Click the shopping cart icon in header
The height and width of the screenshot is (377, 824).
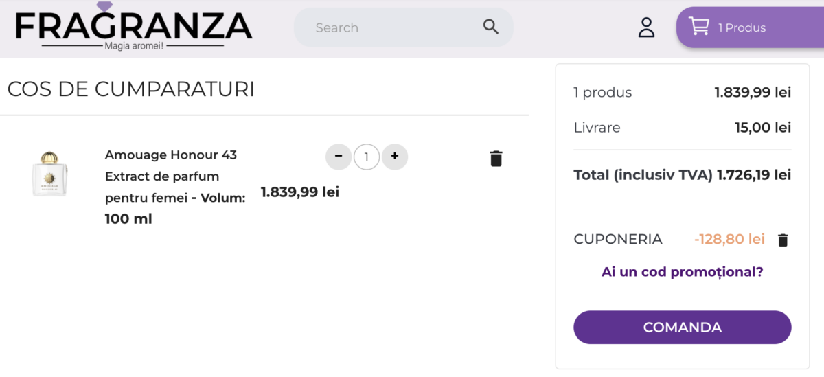[699, 27]
